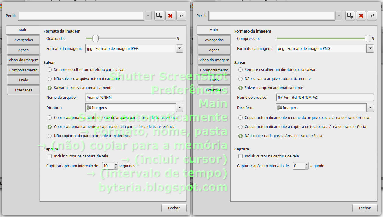Click the Imagens folder icon in the left Diretório field
The image size is (383, 217).
click(x=89, y=107)
